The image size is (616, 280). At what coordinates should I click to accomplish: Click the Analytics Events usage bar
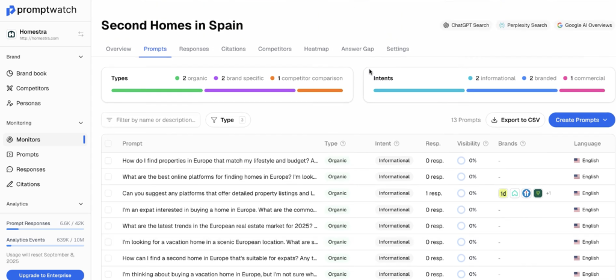[x=45, y=246]
